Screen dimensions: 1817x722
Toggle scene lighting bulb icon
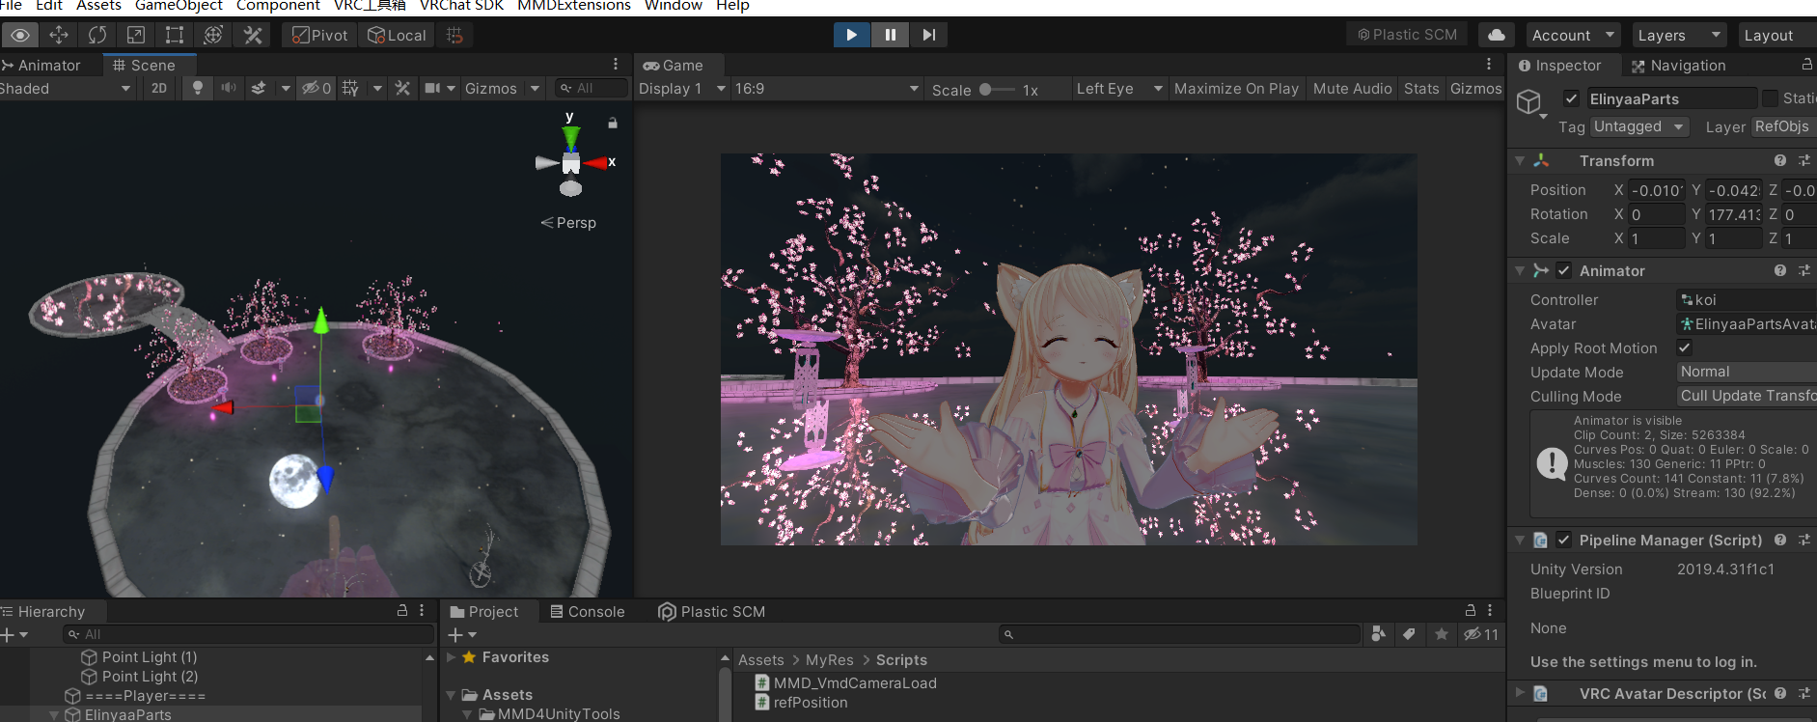tap(198, 88)
